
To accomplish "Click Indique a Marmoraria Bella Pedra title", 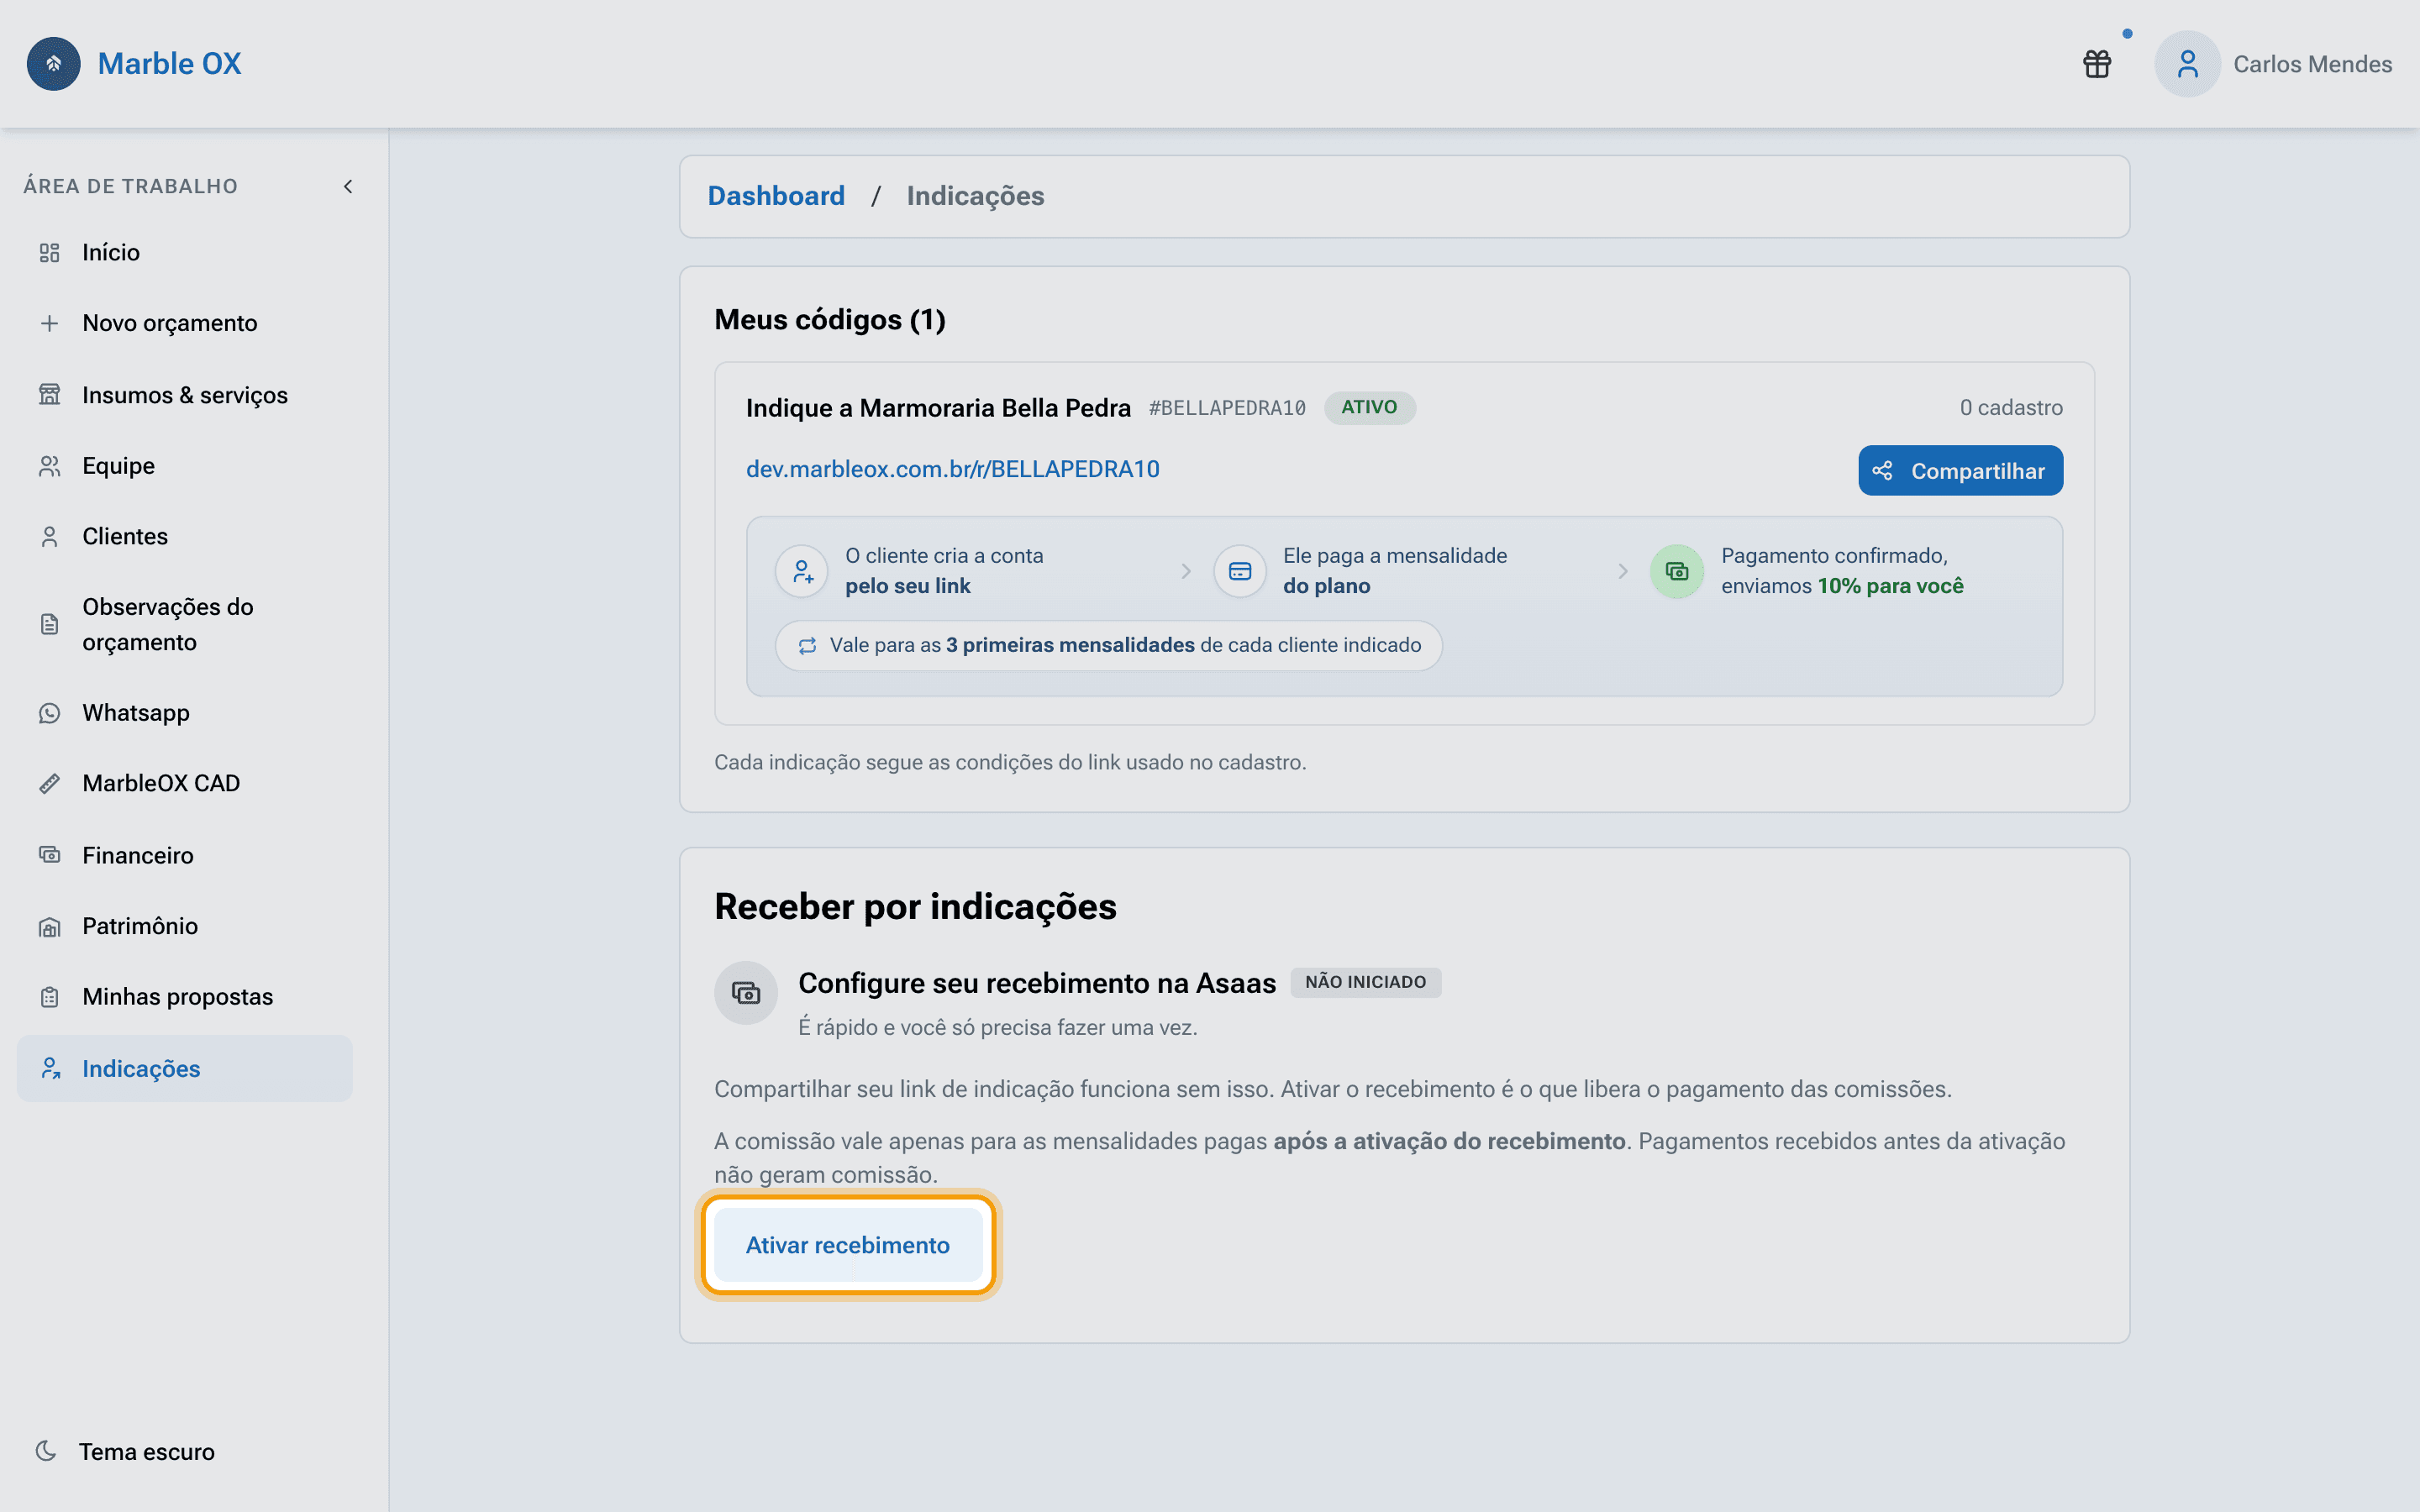I will (x=938, y=408).
